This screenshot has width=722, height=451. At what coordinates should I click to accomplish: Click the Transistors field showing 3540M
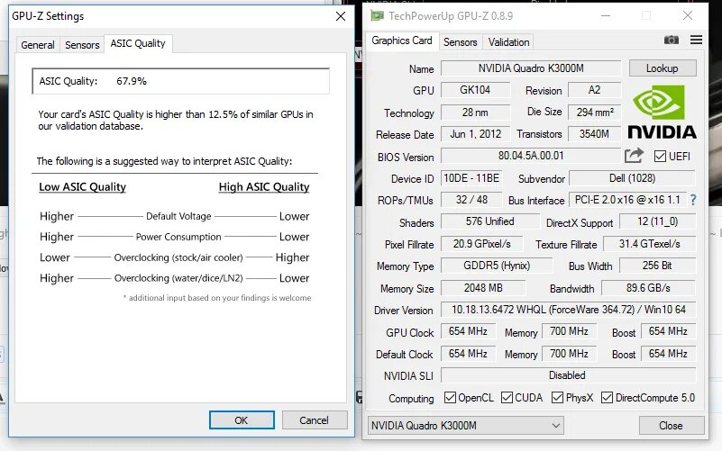594,134
